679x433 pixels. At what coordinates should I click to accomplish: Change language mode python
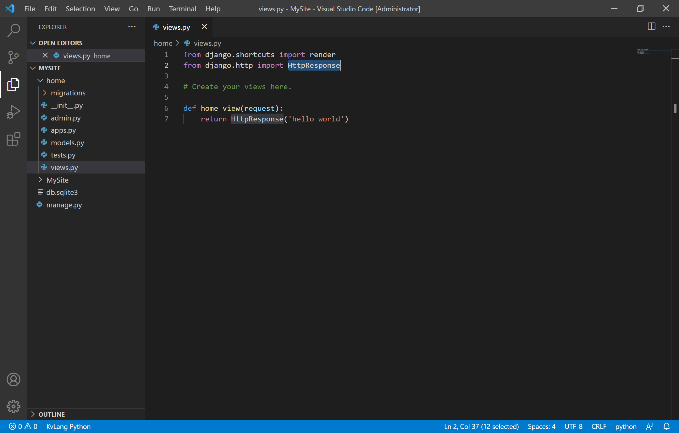click(626, 426)
